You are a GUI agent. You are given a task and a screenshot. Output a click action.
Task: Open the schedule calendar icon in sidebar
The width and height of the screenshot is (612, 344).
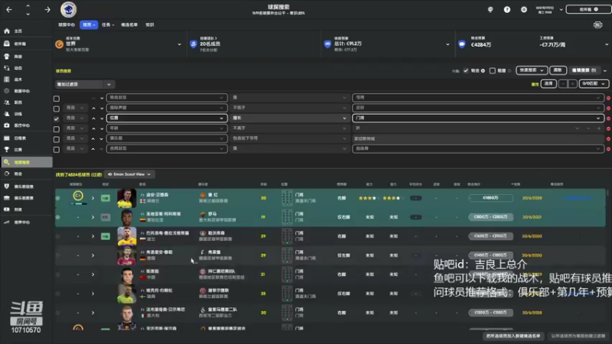7,138
